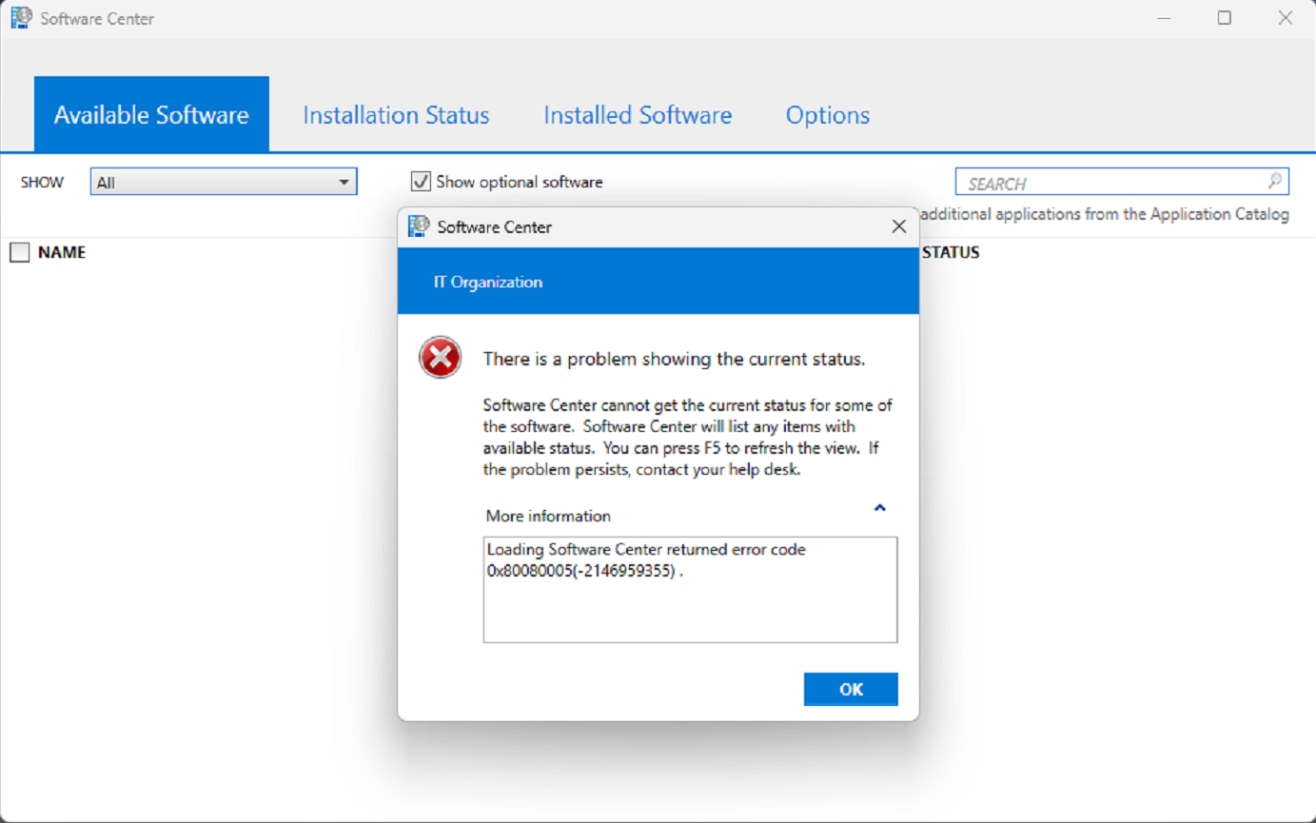The width and height of the screenshot is (1316, 823).
Task: Click the More information label
Action: (x=548, y=516)
